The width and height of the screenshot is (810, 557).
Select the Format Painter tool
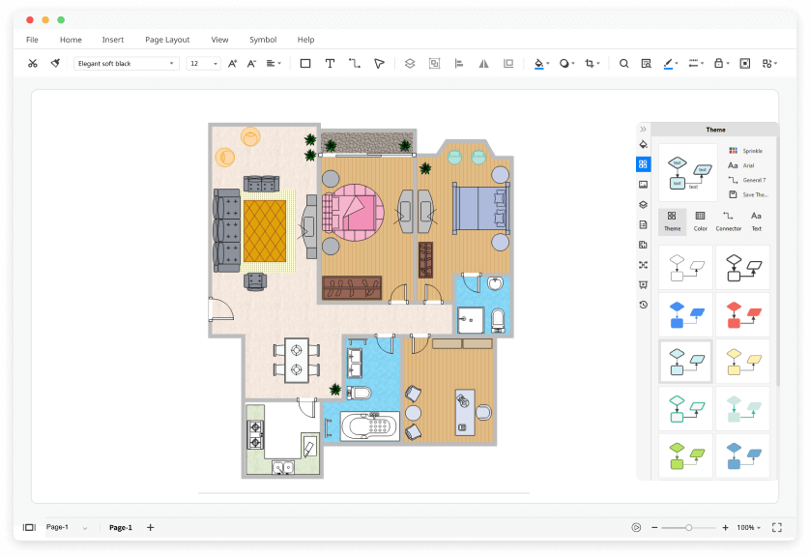(55, 63)
